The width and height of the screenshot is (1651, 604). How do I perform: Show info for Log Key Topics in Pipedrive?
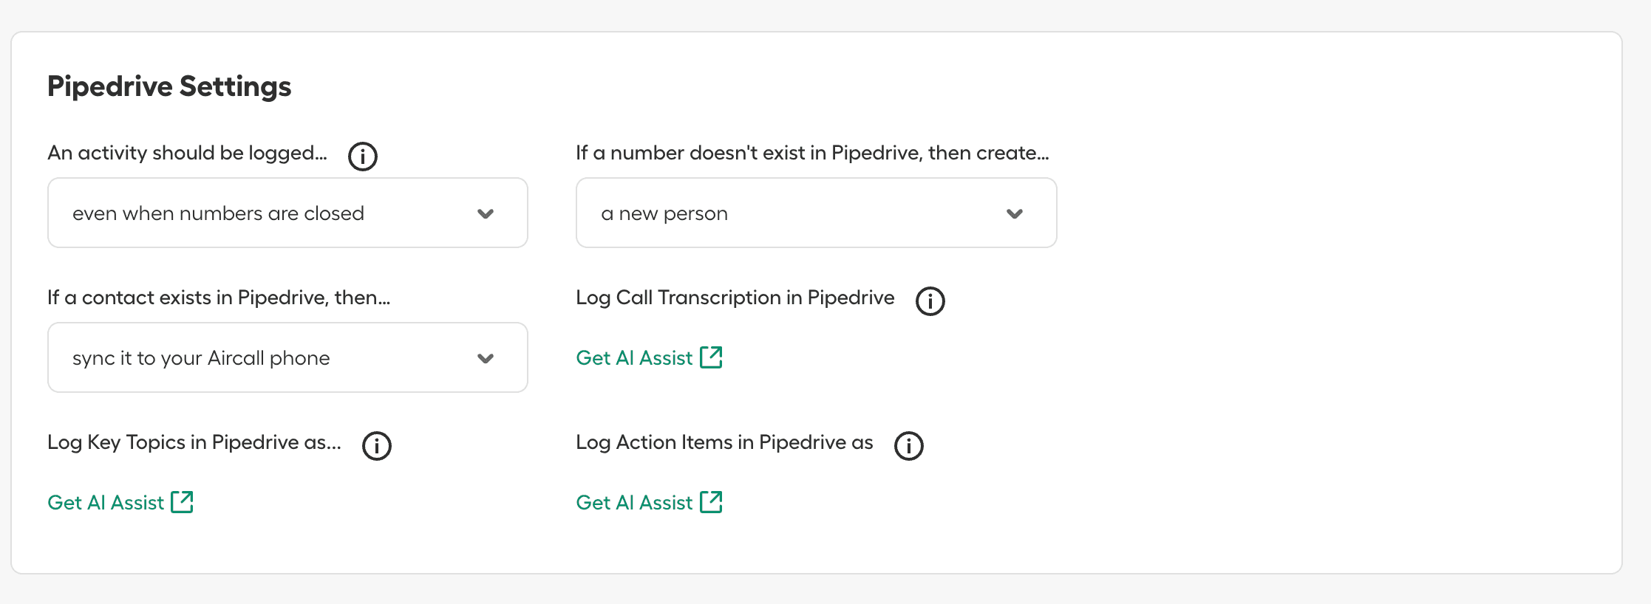pyautogui.click(x=376, y=446)
